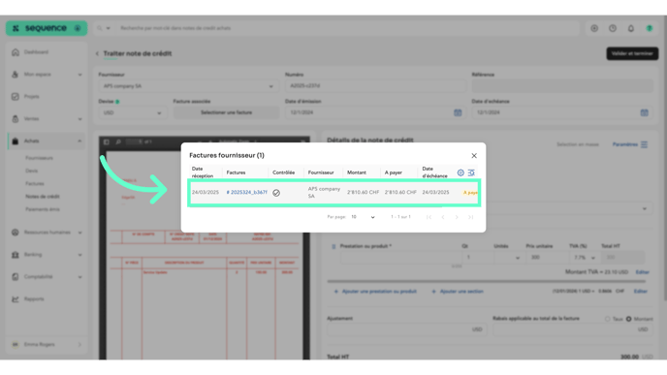Click the keyword search field at top
The height and width of the screenshot is (375, 667).
click(x=347, y=28)
